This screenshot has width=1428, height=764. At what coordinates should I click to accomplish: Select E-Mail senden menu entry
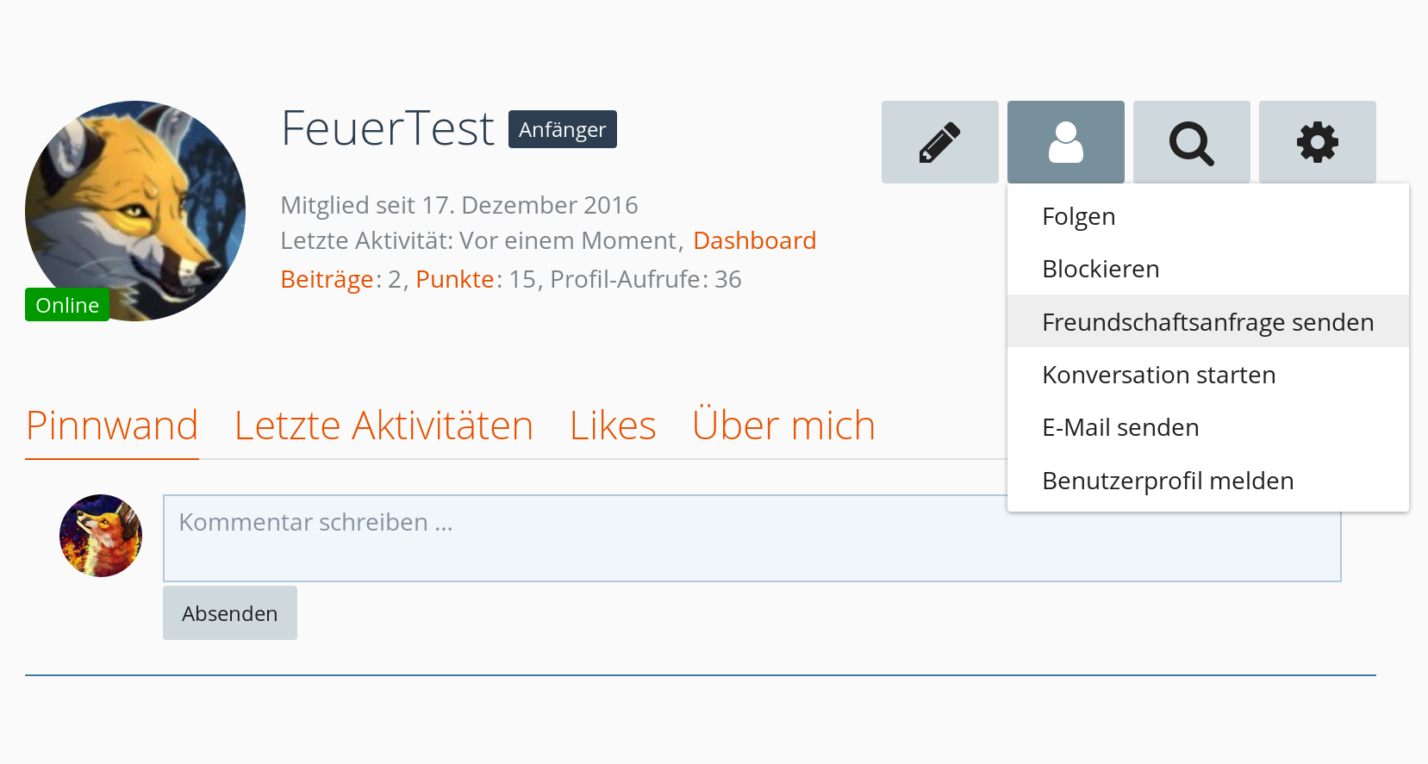1120,427
